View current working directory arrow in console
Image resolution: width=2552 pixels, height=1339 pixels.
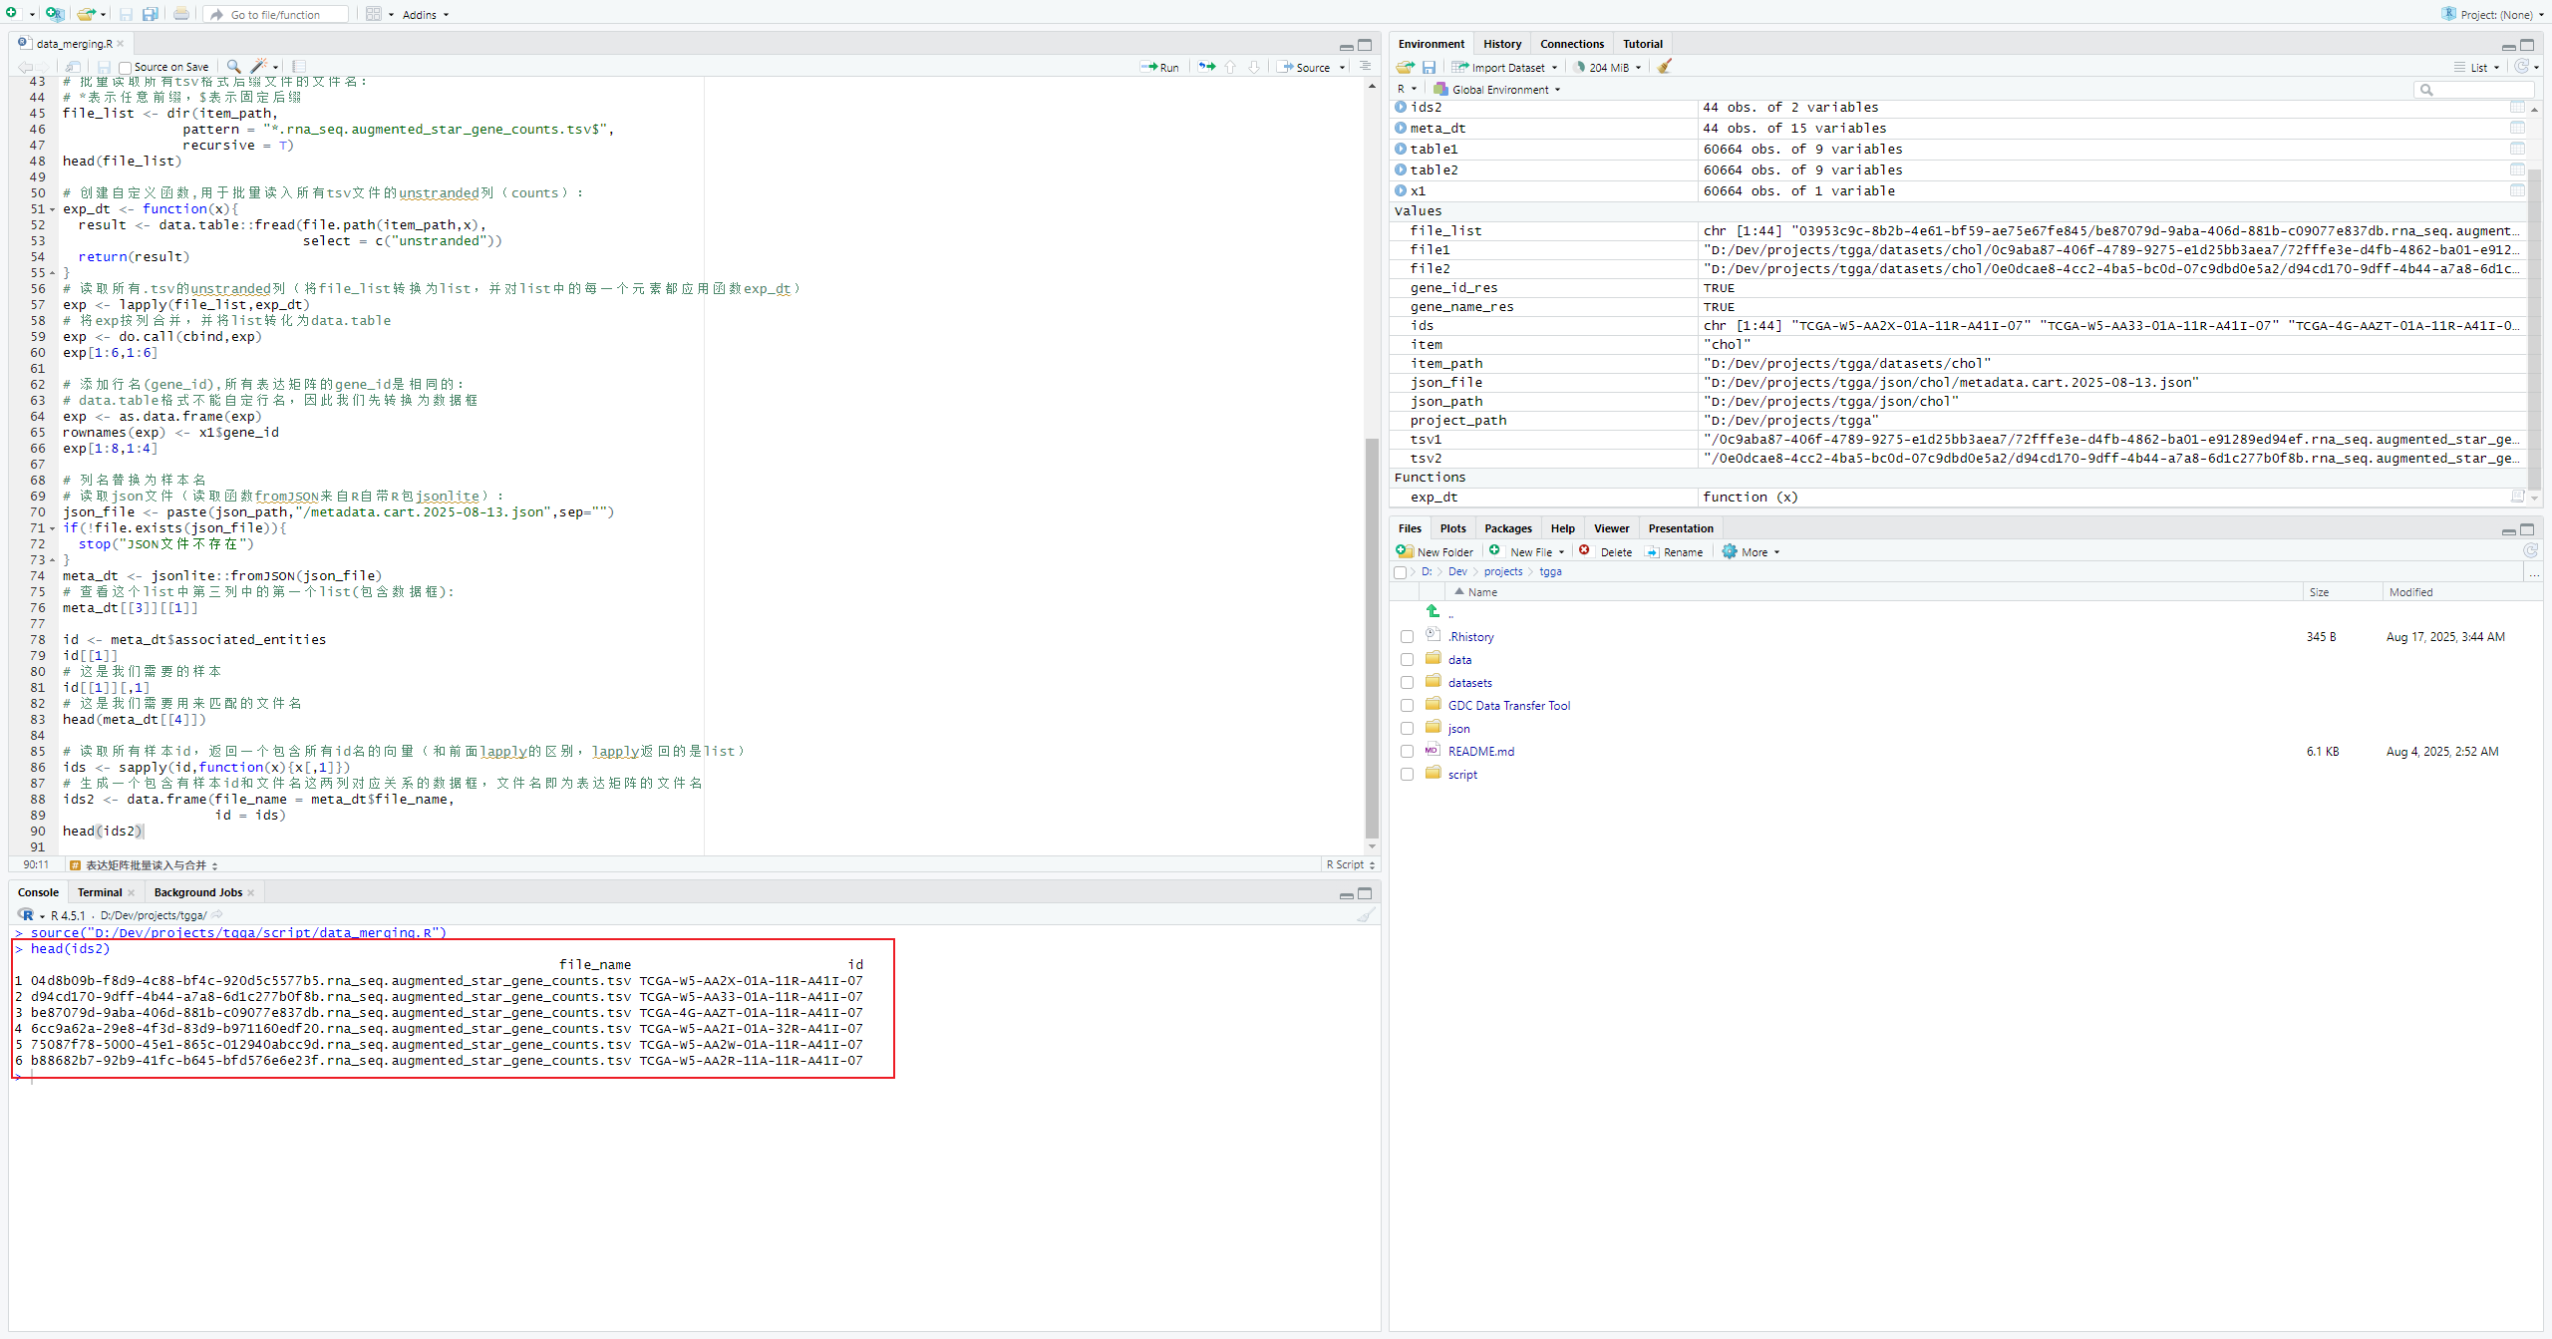(x=217, y=915)
